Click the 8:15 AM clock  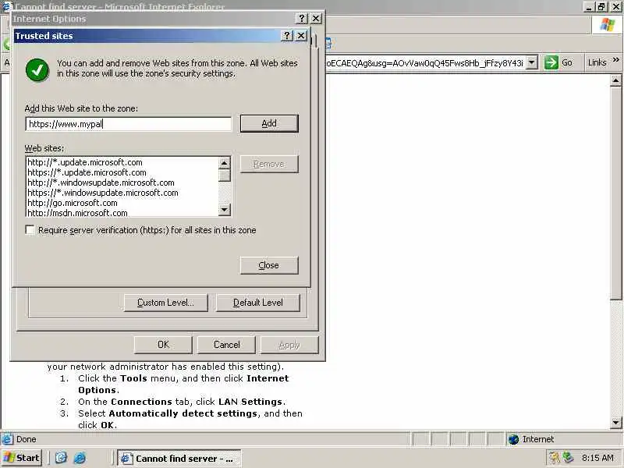[597, 458]
